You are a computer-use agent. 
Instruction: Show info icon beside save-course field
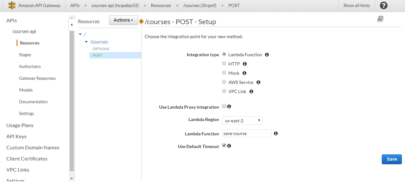pyautogui.click(x=276, y=133)
